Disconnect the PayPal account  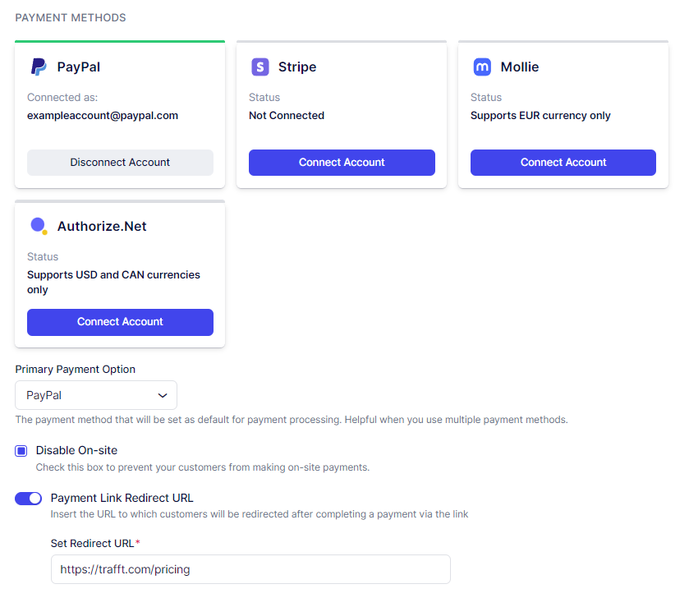click(x=120, y=163)
